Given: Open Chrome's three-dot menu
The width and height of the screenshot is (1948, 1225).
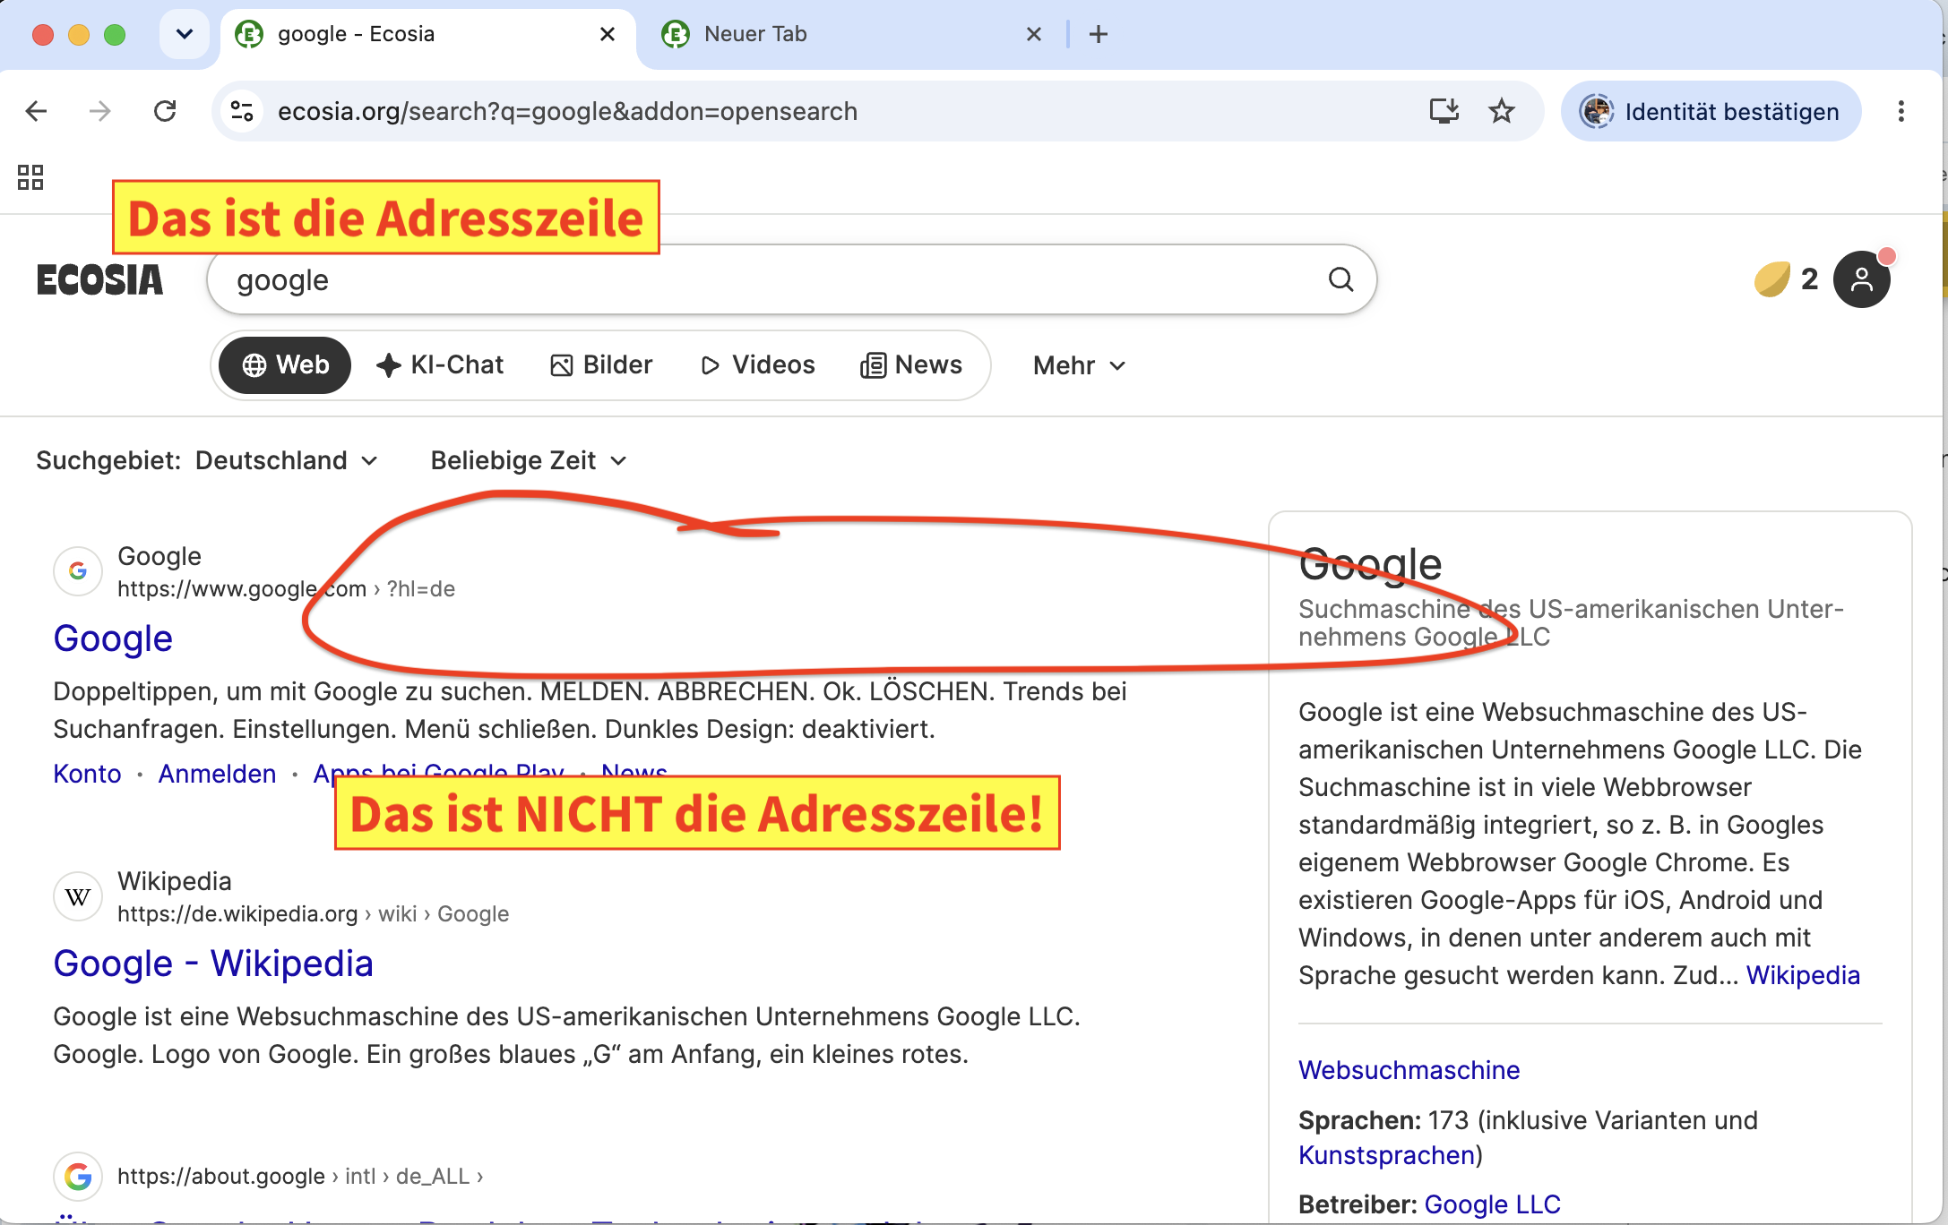Looking at the screenshot, I should point(1901,111).
